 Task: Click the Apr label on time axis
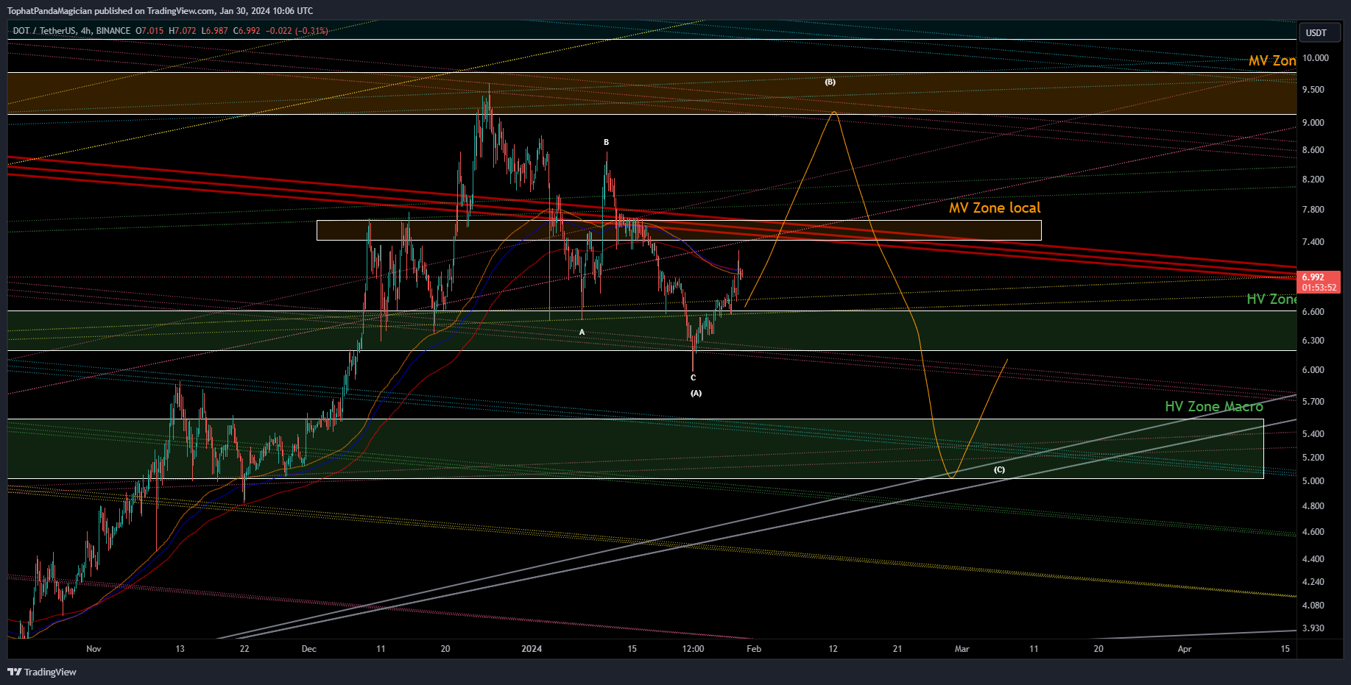point(1184,649)
